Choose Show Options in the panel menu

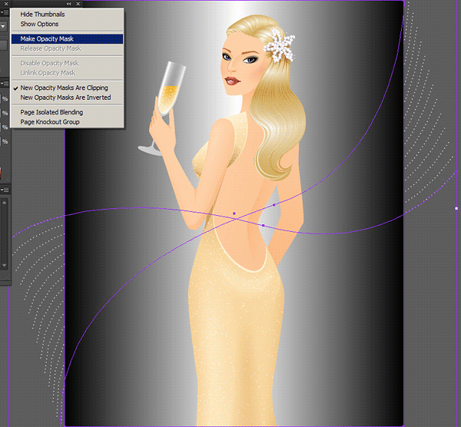click(x=39, y=24)
